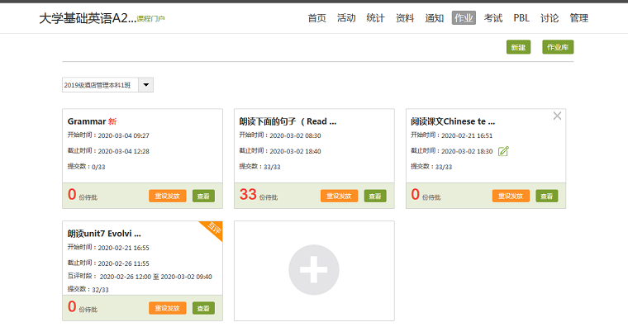Image resolution: width=628 pixels, height=327 pixels.
Task: Click 重设发放 on 阅读课文Chinese te card
Action: point(511,197)
